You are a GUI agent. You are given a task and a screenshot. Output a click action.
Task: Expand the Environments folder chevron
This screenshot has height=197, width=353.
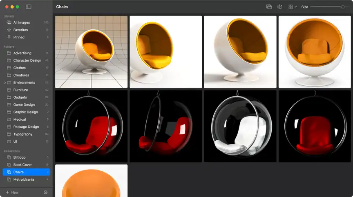coord(5,83)
